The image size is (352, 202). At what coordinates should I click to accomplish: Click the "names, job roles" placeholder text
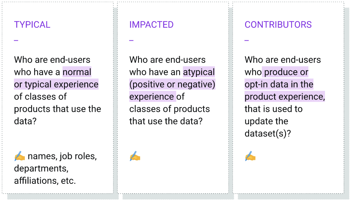pyautogui.click(x=62, y=157)
